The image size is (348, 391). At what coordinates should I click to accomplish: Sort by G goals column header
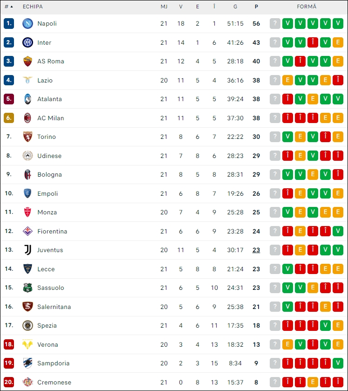point(235,7)
